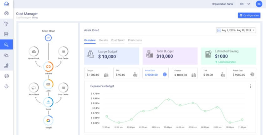Select the Data Center node beside ApsaraStack

(x=63, y=52)
